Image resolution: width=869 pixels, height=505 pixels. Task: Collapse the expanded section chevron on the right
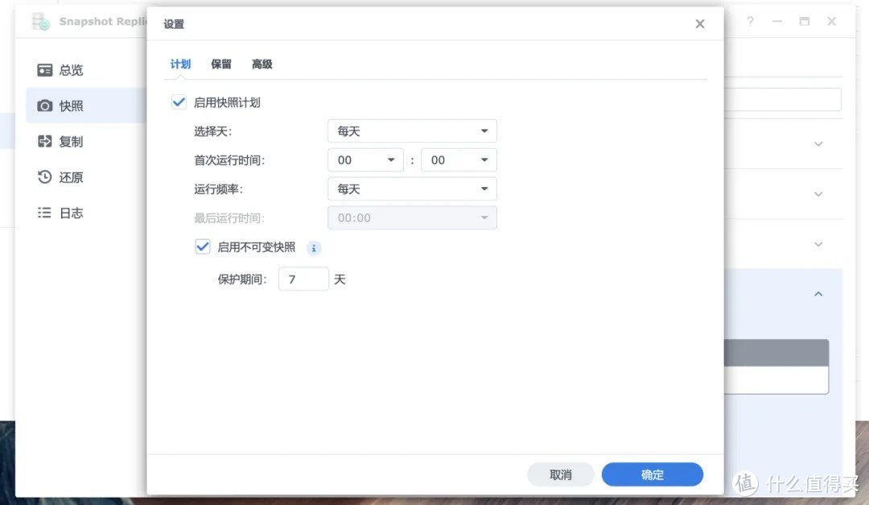818,293
